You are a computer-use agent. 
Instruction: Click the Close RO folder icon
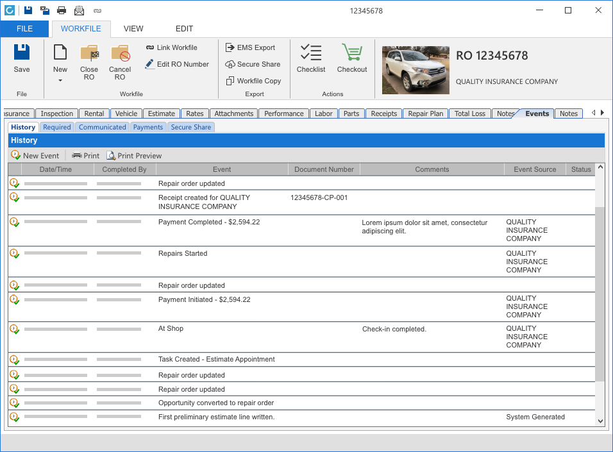point(89,53)
